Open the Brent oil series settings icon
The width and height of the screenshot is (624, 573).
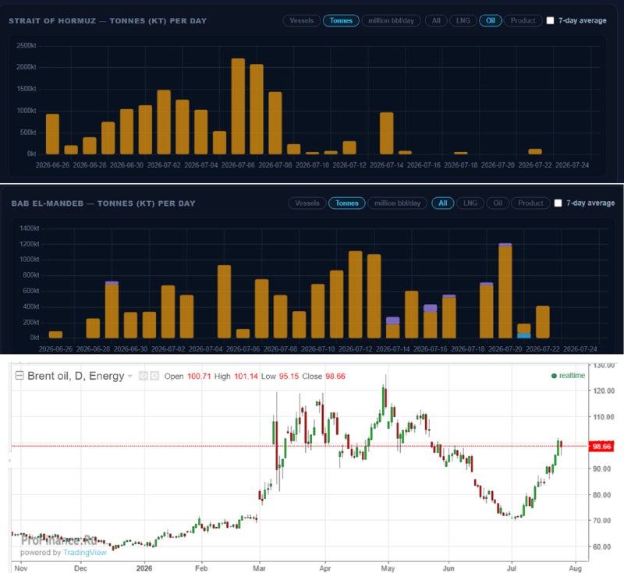coord(154,376)
